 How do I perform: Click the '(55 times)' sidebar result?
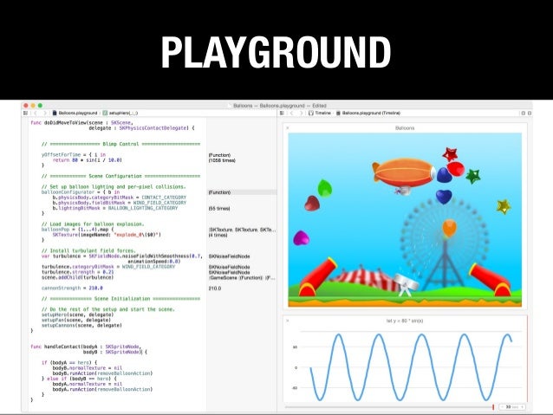(x=219, y=209)
